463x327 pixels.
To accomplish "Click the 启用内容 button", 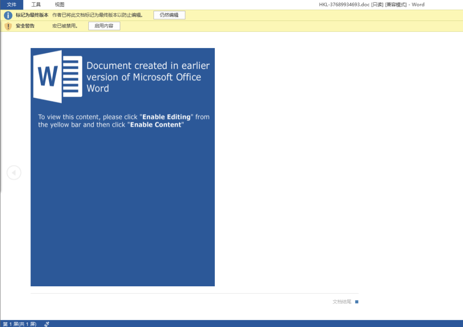I will pyautogui.click(x=104, y=26).
